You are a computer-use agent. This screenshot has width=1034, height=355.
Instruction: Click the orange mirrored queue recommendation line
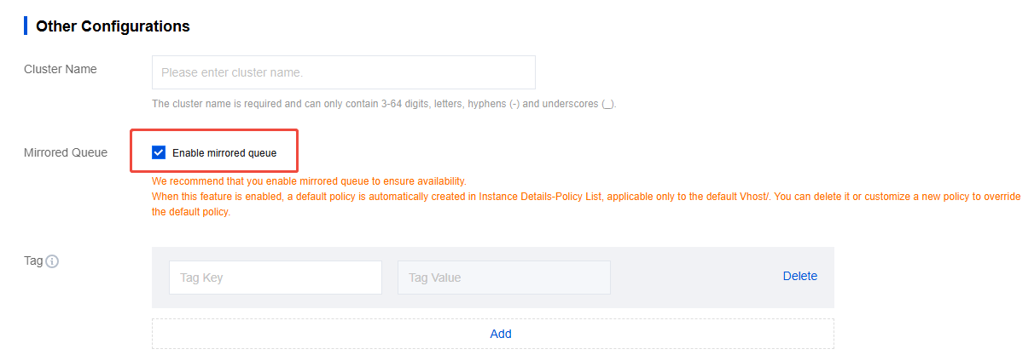pyautogui.click(x=309, y=181)
